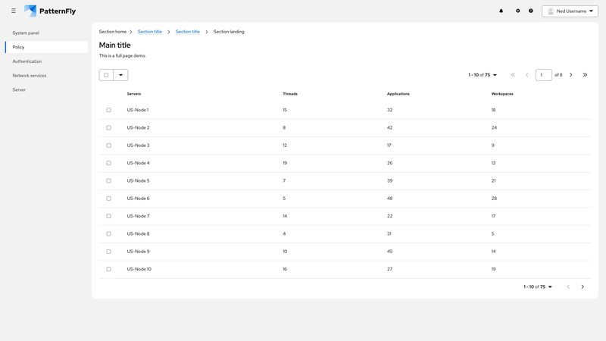Click the Workspaces column header
This screenshot has width=606, height=341.
tap(502, 94)
